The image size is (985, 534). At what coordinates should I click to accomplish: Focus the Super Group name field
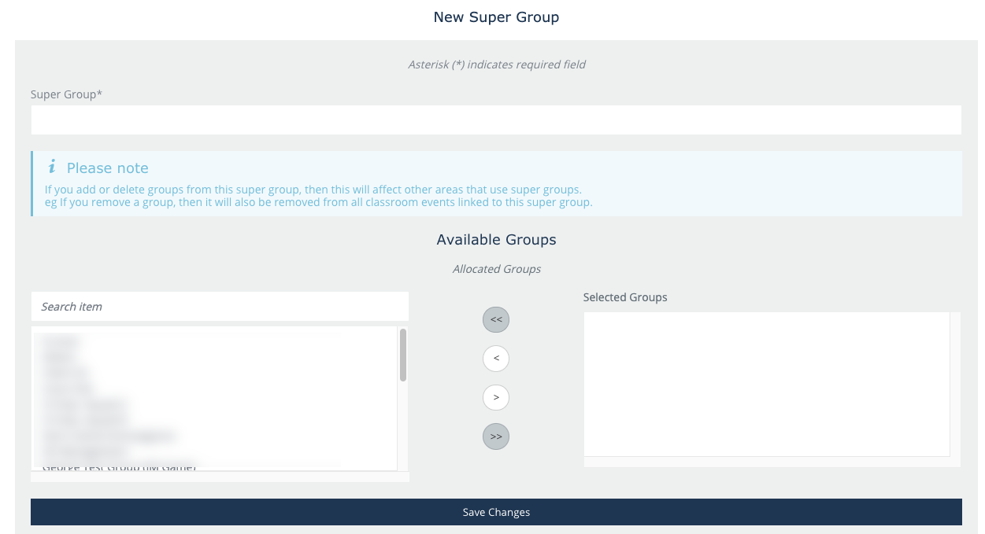496,120
